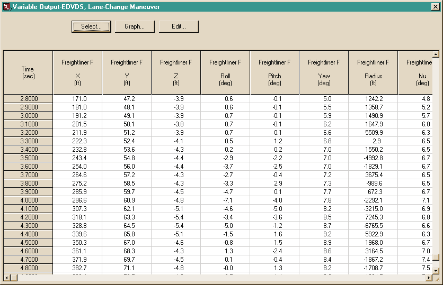Click Nu cell value 7.5

(415, 268)
